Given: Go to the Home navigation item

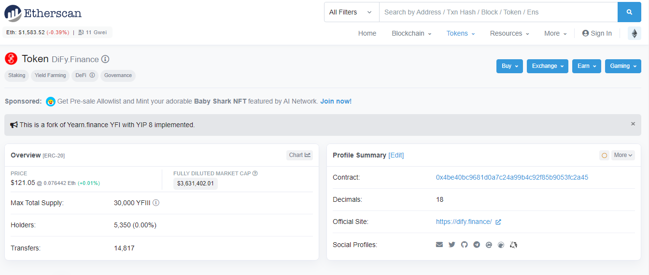Looking at the screenshot, I should pyautogui.click(x=367, y=33).
